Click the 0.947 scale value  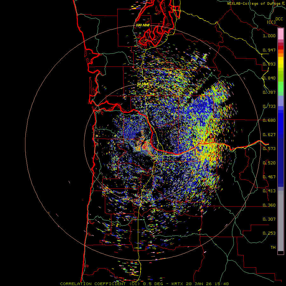point(269,50)
